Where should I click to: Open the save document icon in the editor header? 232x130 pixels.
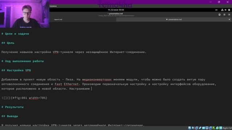pos(219,14)
